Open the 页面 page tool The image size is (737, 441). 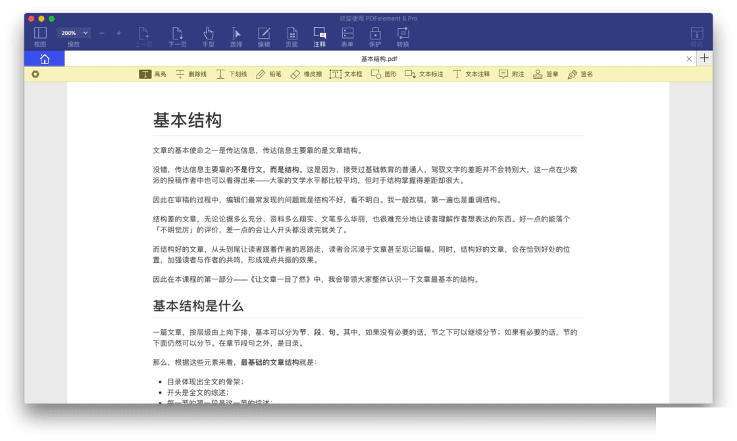click(x=292, y=37)
